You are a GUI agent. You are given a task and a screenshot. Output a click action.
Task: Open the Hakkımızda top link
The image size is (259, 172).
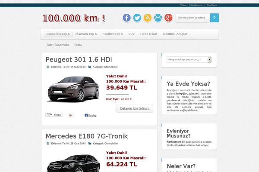(x=196, y=5)
